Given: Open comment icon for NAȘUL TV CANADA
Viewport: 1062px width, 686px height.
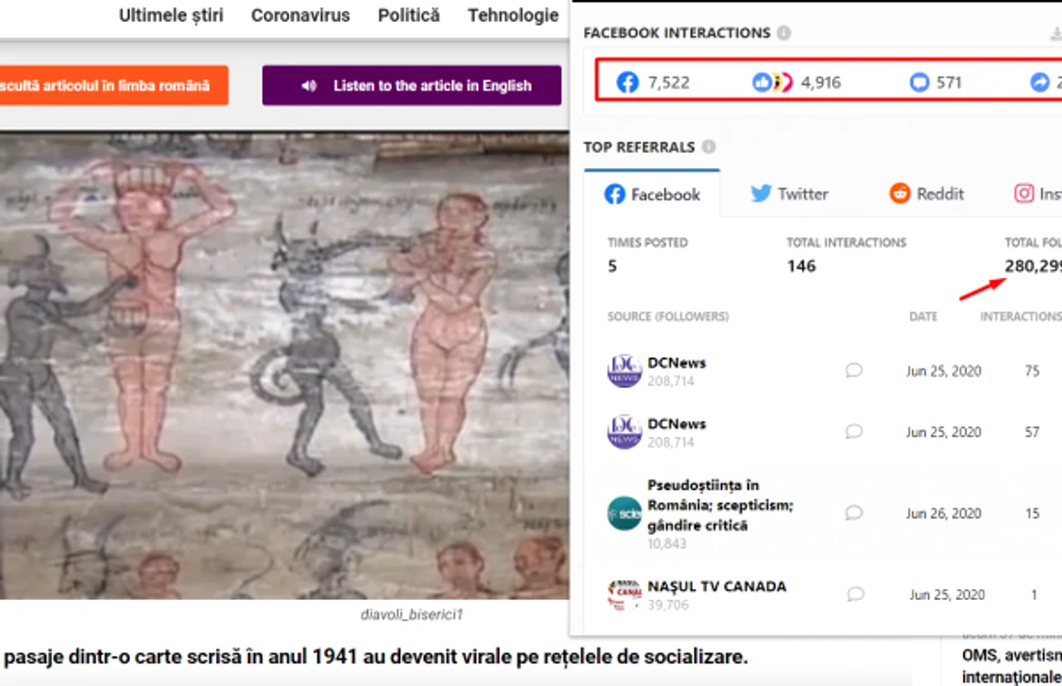Looking at the screenshot, I should pyautogui.click(x=855, y=594).
